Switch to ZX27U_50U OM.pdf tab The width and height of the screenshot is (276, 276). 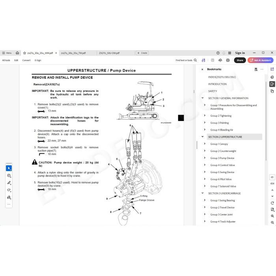tap(109, 53)
